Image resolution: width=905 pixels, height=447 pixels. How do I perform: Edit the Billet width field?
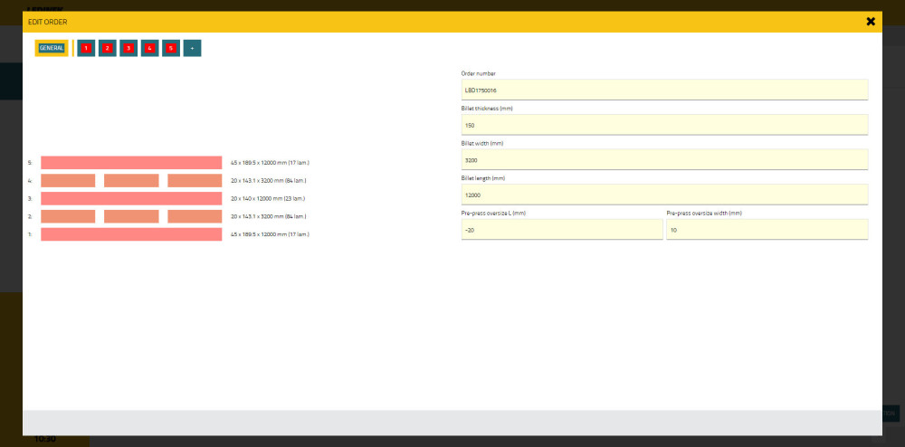(664, 160)
